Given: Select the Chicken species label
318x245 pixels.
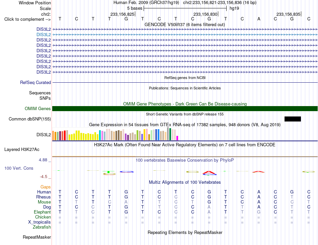Looking at the screenshot, I should pyautogui.click(x=43, y=217).
